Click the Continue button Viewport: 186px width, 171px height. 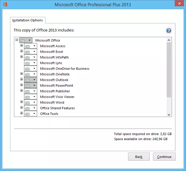tap(164, 157)
